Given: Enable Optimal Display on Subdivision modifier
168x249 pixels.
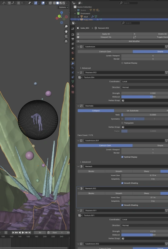Looking at the screenshot, I should [x=122, y=63].
